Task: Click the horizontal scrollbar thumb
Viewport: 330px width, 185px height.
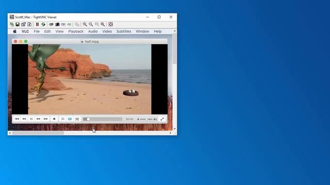Action: point(38,133)
